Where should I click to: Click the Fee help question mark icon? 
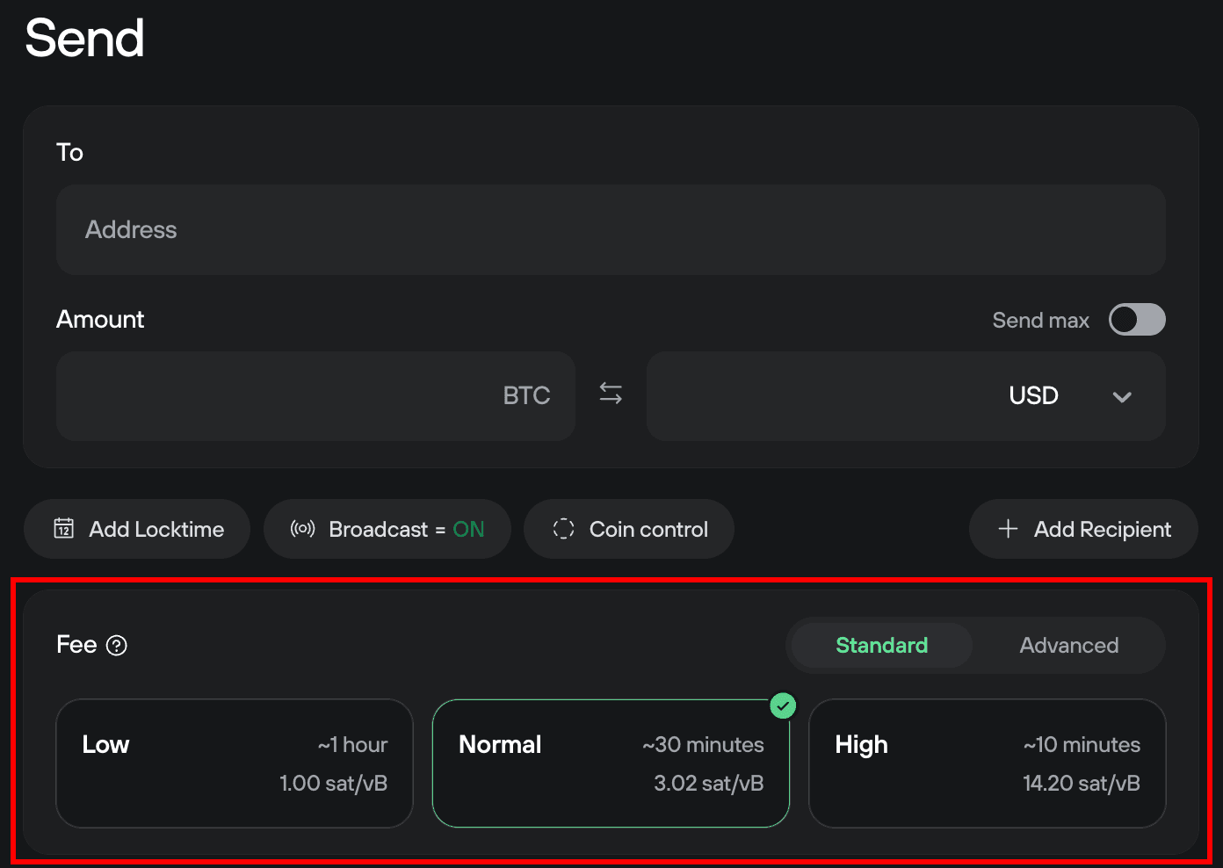(x=117, y=646)
